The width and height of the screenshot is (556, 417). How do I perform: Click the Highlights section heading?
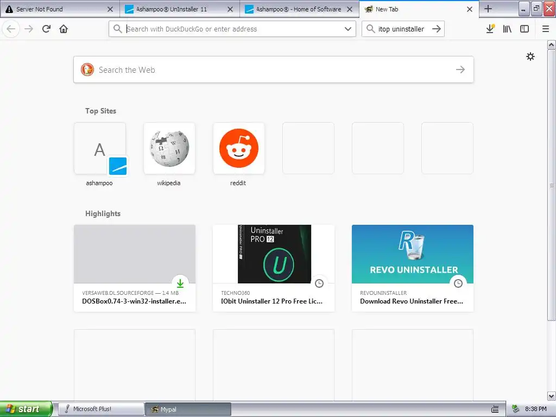(103, 213)
